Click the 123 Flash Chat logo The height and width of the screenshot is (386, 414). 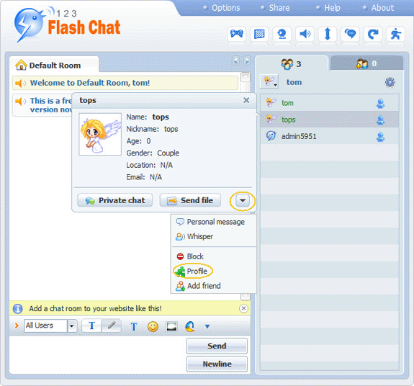point(68,25)
